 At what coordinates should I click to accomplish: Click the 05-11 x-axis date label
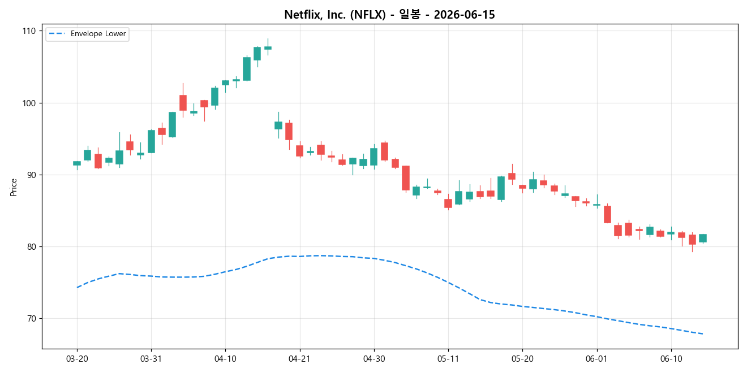(448, 358)
